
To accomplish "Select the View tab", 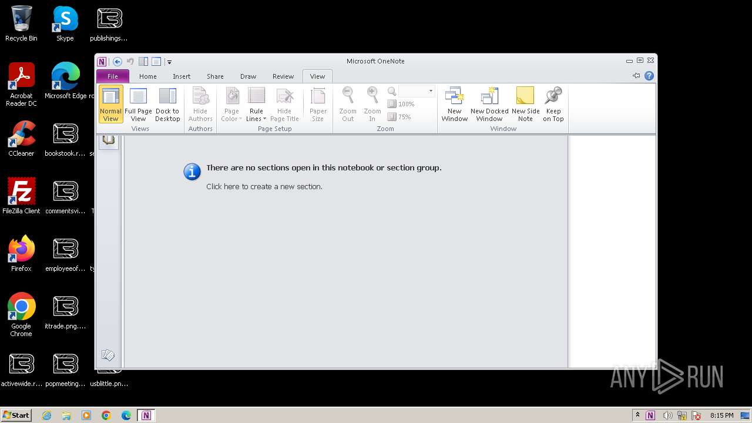I will click(x=317, y=76).
